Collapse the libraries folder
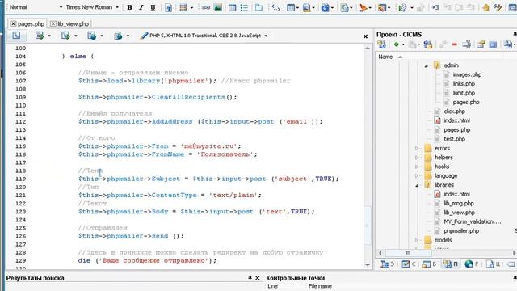517x291 pixels. [417, 185]
